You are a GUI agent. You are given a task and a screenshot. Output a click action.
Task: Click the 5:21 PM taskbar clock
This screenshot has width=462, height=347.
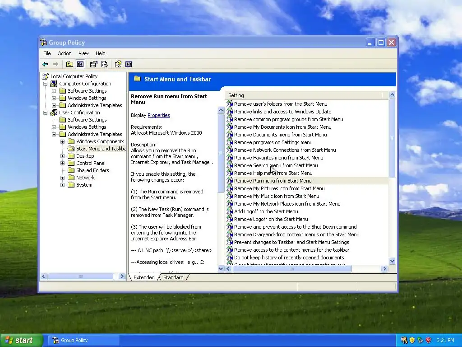pos(445,340)
